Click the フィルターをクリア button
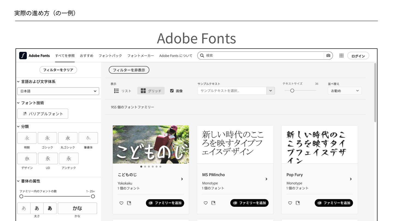This screenshot has height=221, width=393. [58, 70]
